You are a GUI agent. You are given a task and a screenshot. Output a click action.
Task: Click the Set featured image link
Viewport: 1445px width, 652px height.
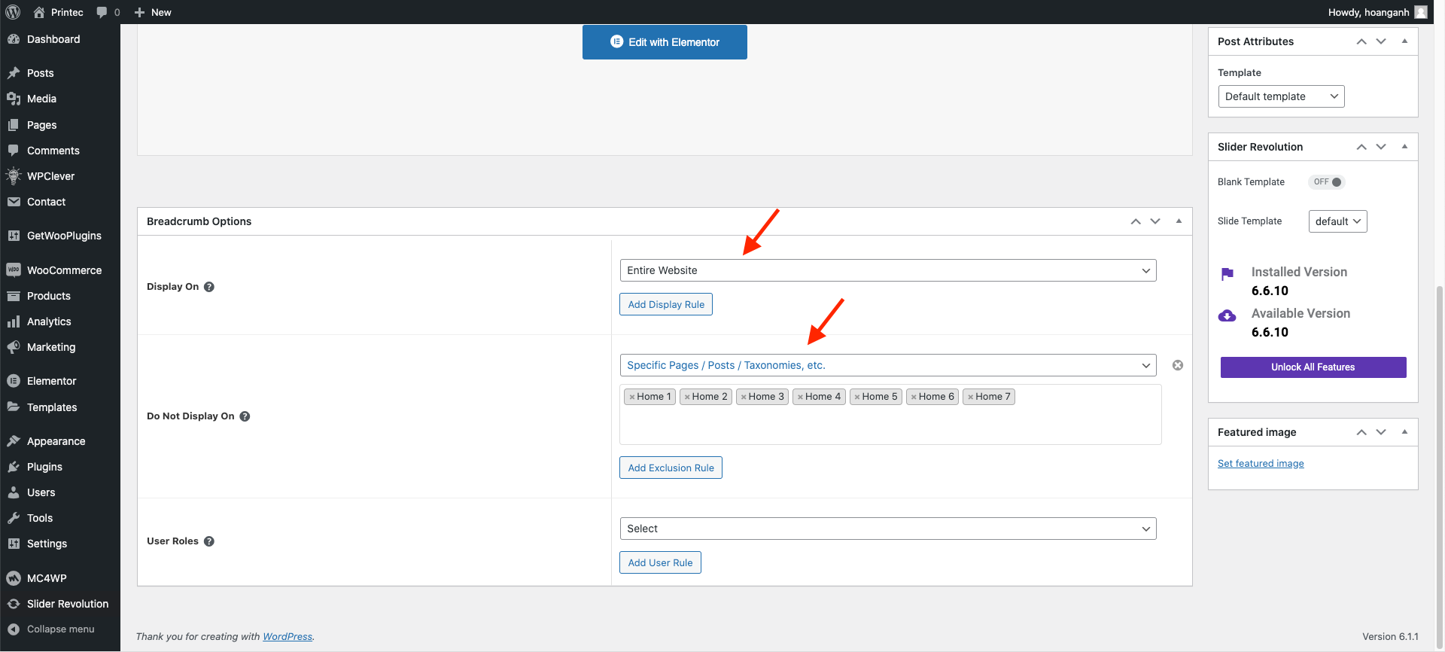click(x=1261, y=464)
